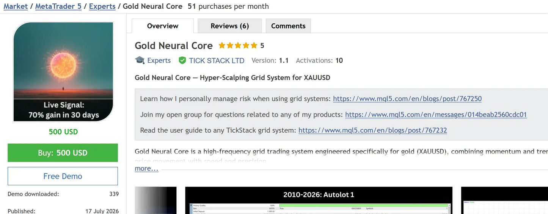Screen dimensions: 548x214
Task: Click the graduation cap Experts icon
Action: pos(140,60)
